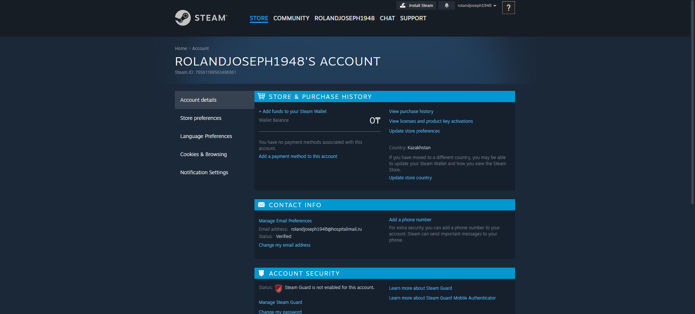Open the ROLANDJOSEPH1948 profile menu
The height and width of the screenshot is (314, 695).
click(x=345, y=18)
